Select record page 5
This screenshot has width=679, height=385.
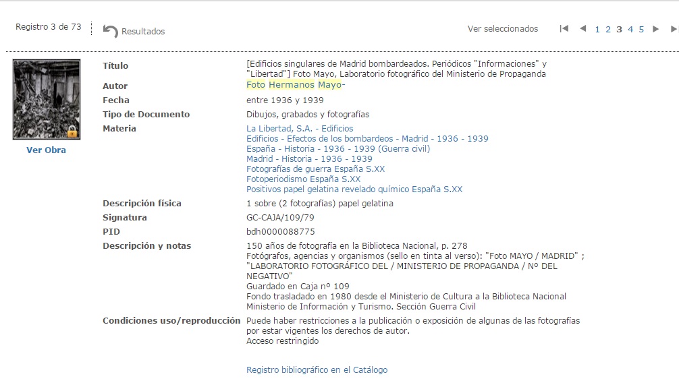click(x=641, y=30)
